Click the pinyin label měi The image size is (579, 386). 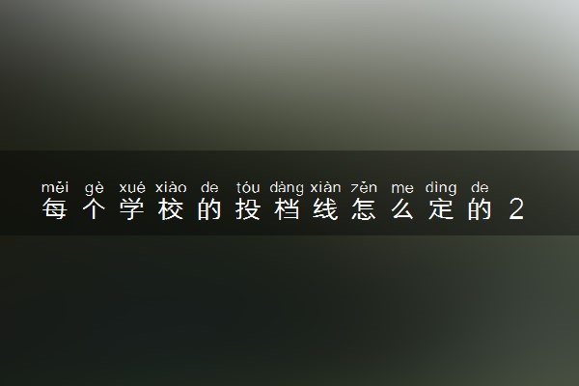point(55,187)
